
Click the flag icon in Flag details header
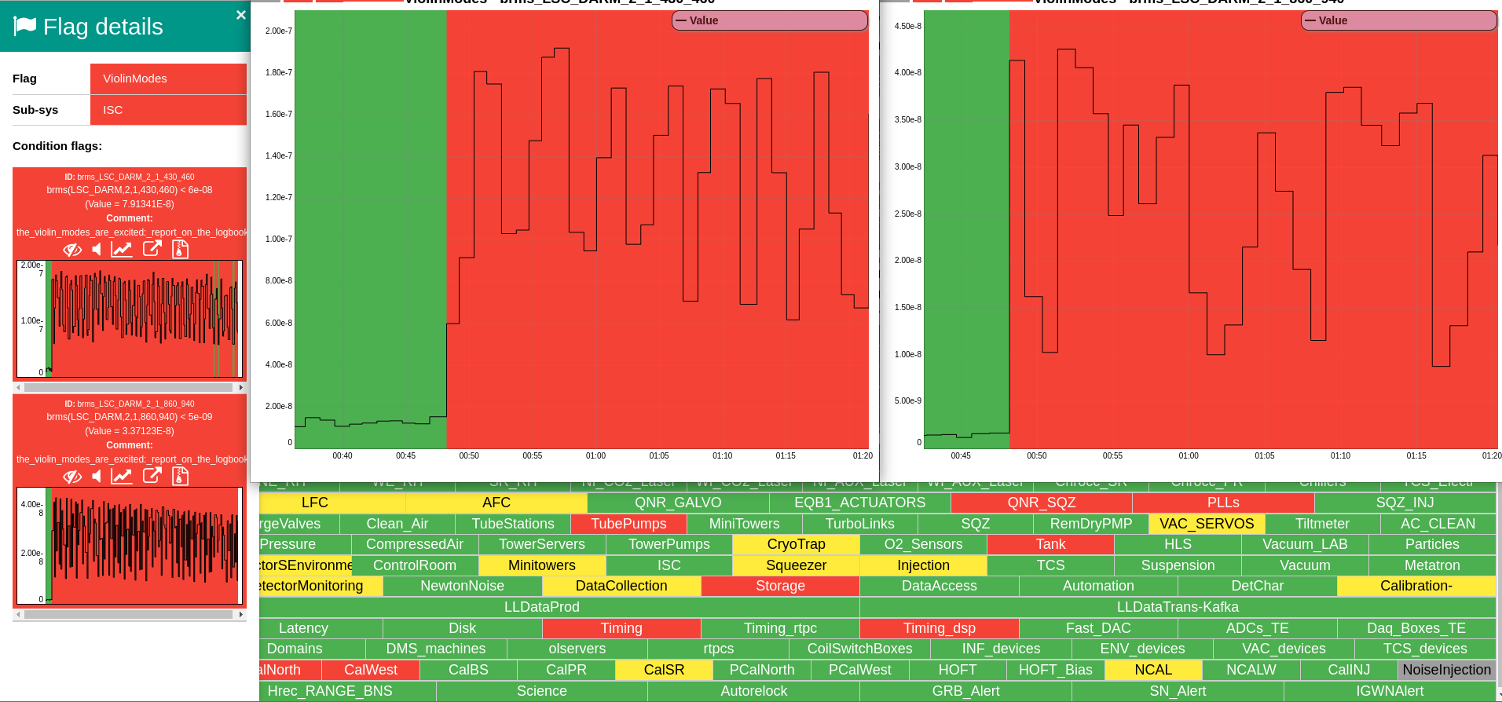(25, 27)
